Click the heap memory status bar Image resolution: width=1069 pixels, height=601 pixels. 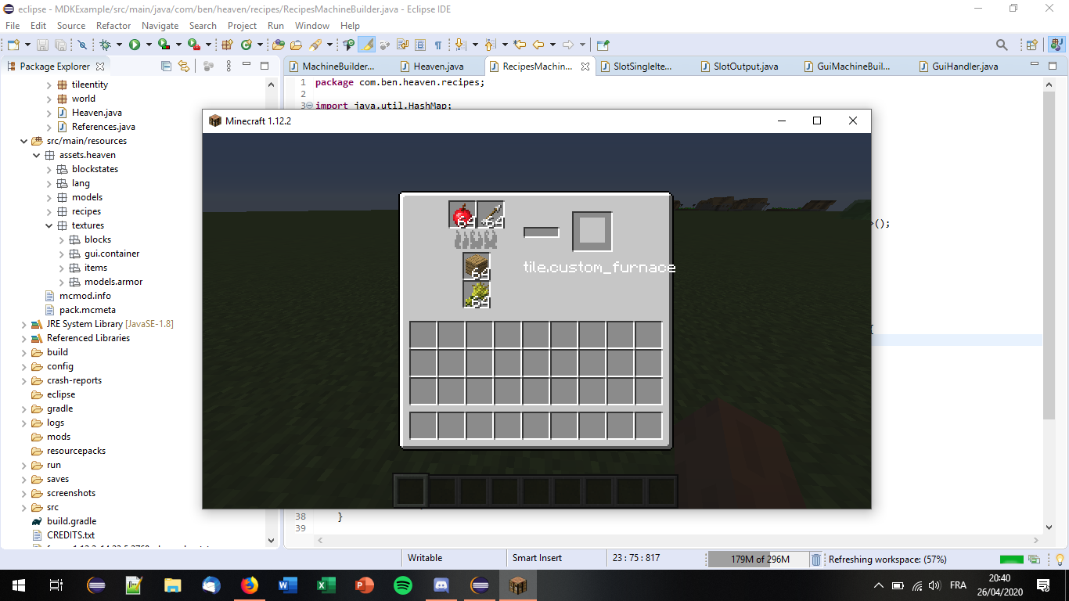tap(758, 560)
